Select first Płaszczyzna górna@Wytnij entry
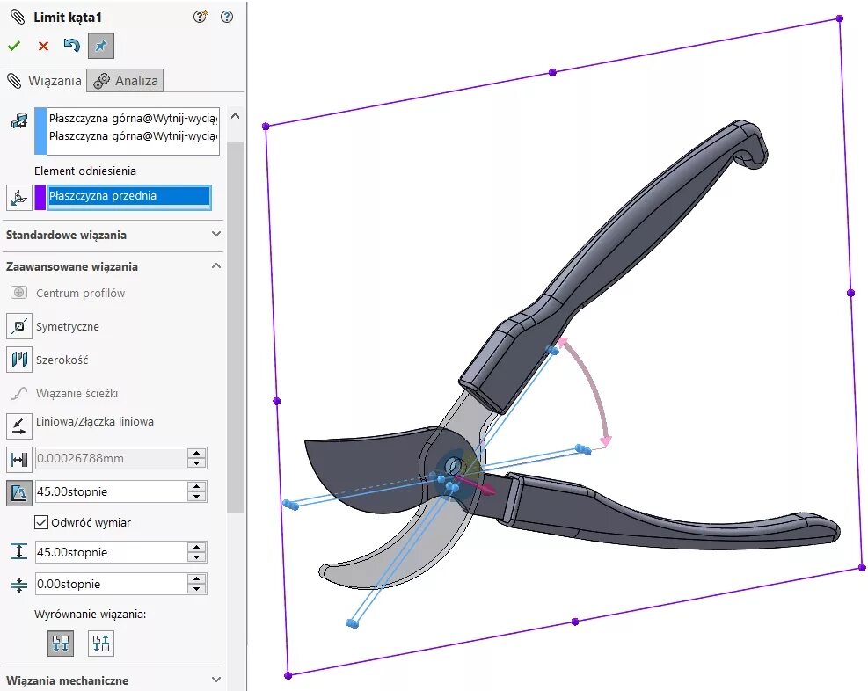The image size is (868, 691). tap(133, 119)
